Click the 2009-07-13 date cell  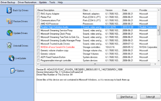click(128, 44)
